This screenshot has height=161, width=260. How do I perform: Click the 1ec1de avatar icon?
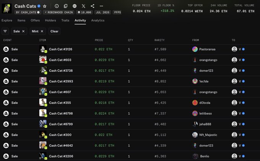tap(195, 81)
